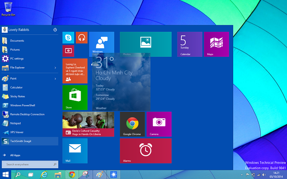Click the magnifier icon in search box
Viewport: 287px width, 179px height.
(55, 164)
